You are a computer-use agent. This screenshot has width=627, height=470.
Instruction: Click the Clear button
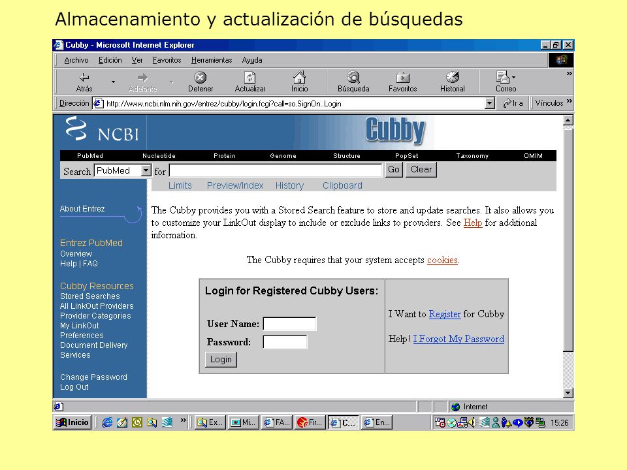click(421, 170)
